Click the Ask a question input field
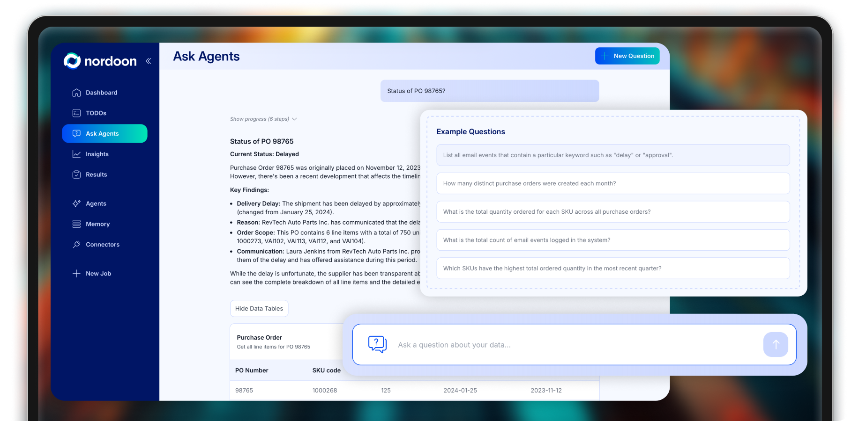This screenshot has width=851, height=421. click(574, 345)
